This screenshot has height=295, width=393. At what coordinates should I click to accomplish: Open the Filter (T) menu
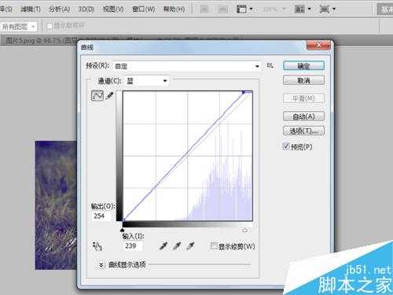[x=31, y=9]
